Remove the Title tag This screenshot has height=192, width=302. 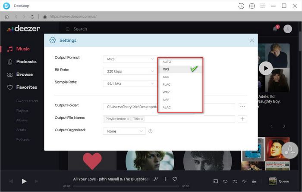(142, 119)
